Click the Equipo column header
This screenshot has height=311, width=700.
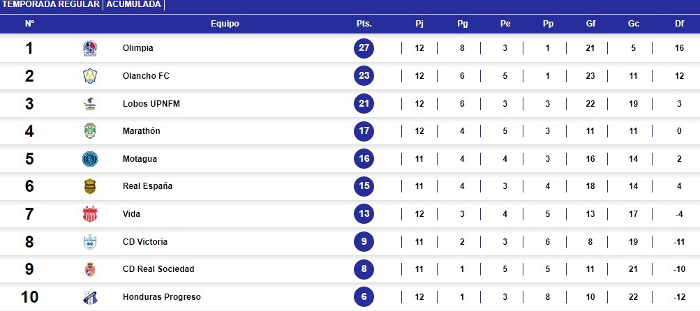click(225, 24)
